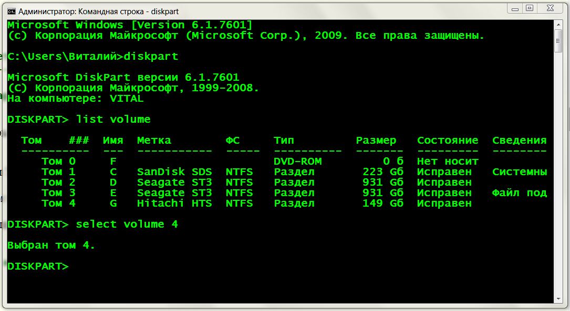Click the 'Выбран том 4.' confirmation message
Image resolution: width=570 pixels, height=311 pixels.
coord(51,245)
